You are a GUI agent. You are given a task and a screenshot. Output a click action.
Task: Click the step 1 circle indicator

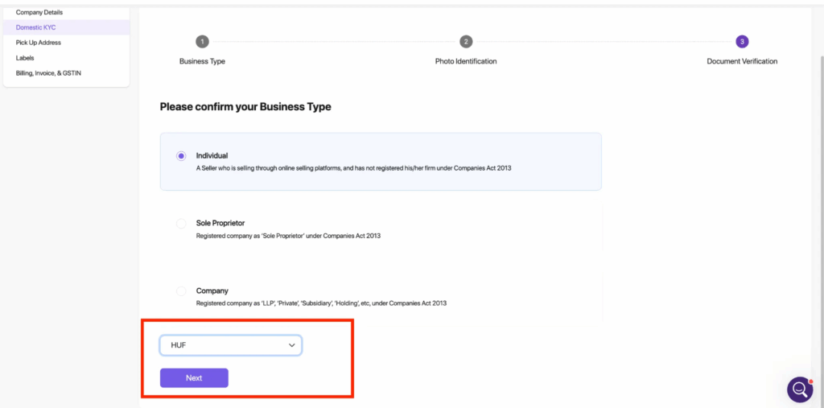click(202, 42)
